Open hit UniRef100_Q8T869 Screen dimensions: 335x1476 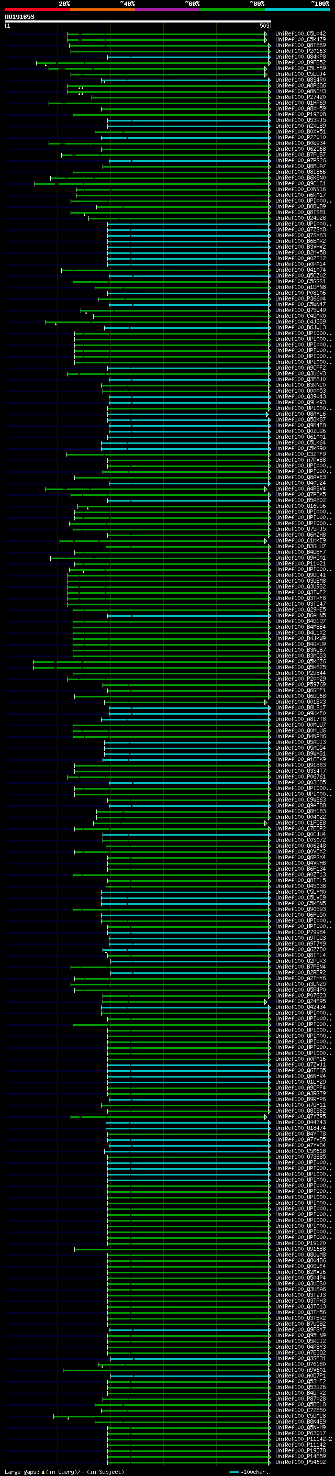(x=300, y=45)
